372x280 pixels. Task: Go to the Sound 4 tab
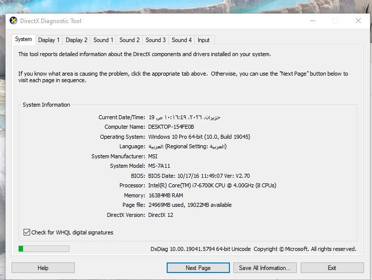point(182,40)
